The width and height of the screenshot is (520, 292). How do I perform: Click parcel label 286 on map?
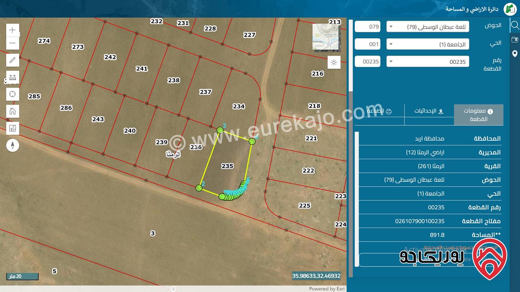pos(66,107)
